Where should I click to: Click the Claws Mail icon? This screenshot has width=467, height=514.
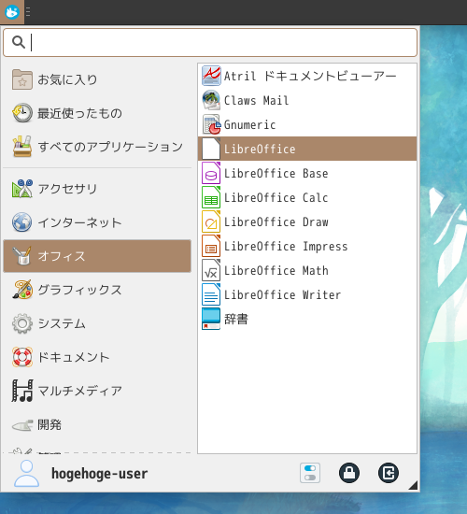(211, 100)
